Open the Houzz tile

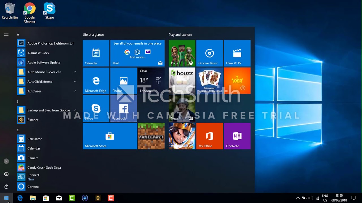pyautogui.click(x=182, y=81)
